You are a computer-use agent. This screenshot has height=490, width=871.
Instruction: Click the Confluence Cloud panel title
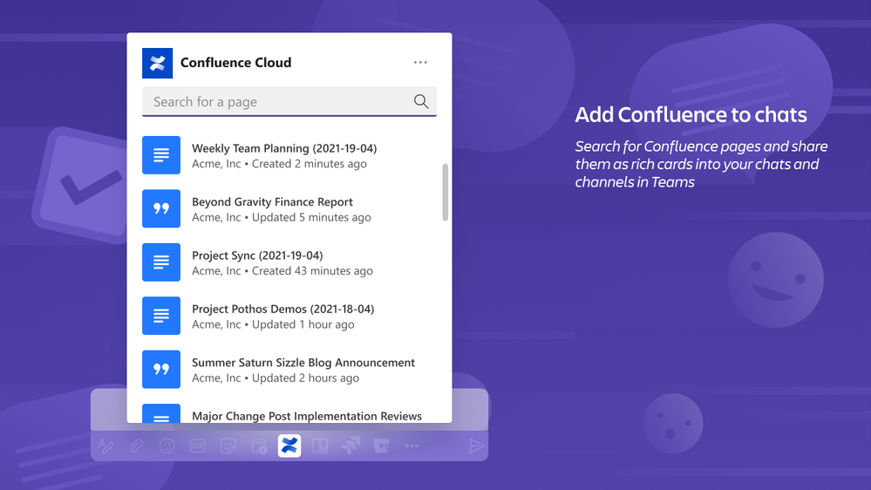click(x=235, y=62)
